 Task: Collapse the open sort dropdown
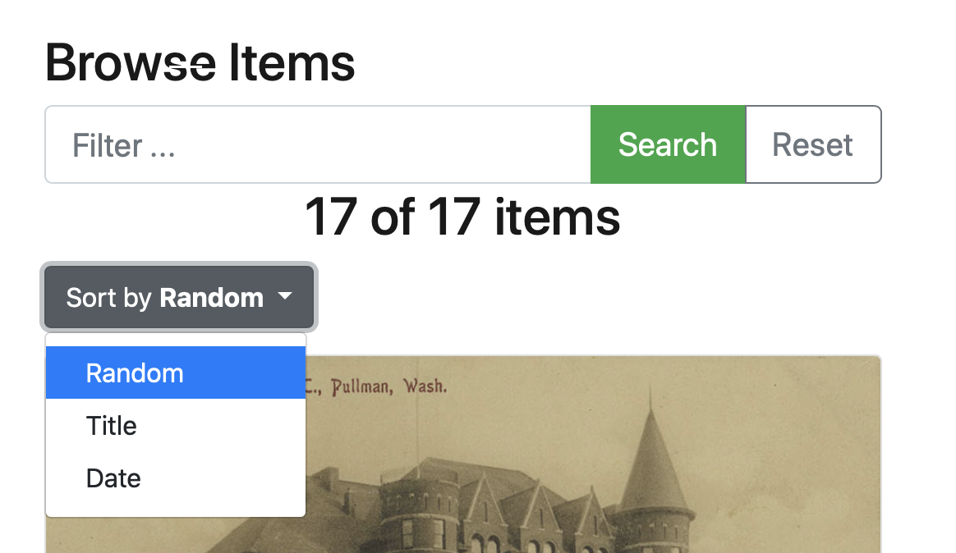(x=177, y=297)
